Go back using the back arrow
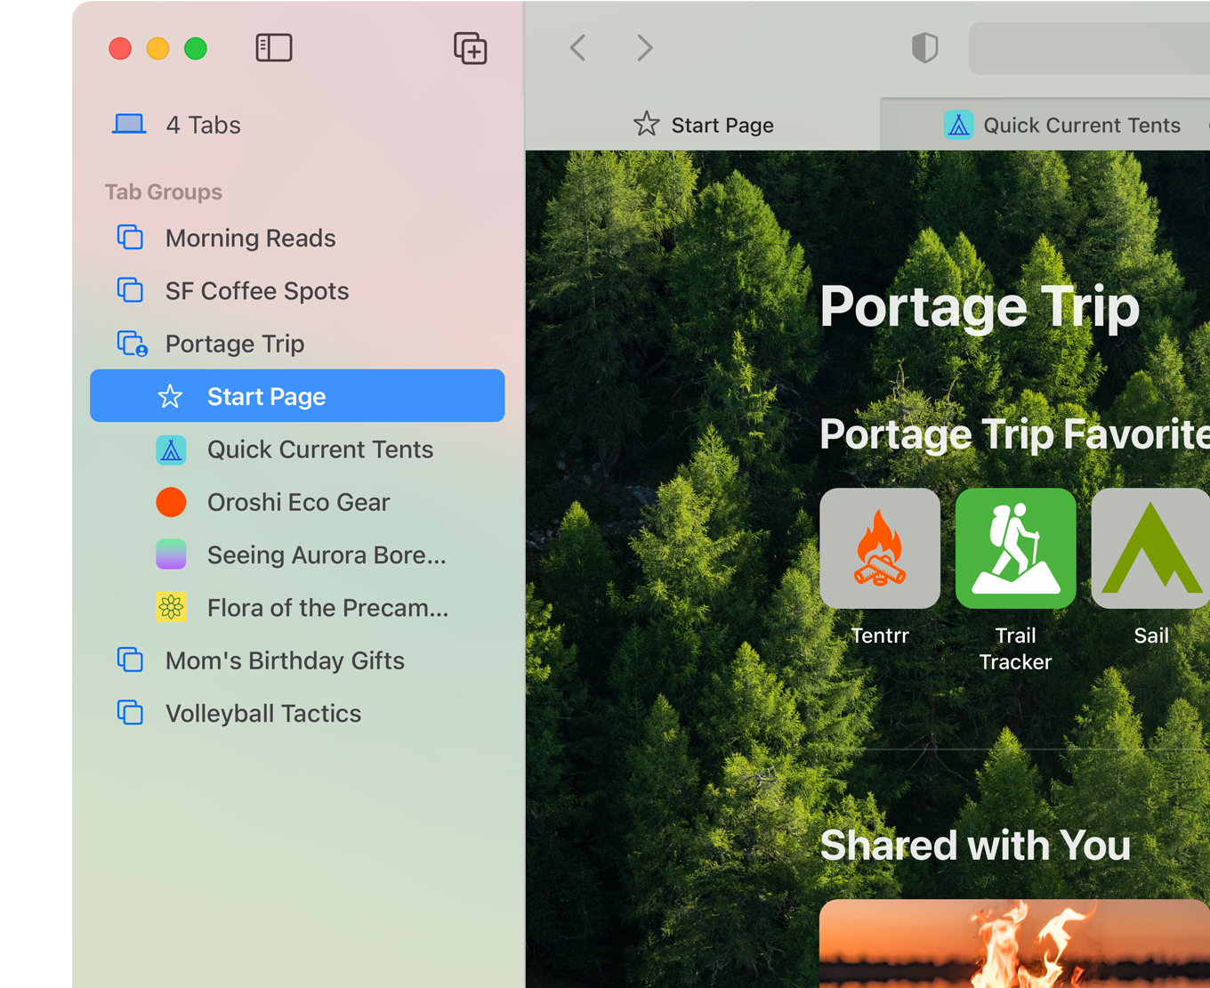 click(578, 48)
